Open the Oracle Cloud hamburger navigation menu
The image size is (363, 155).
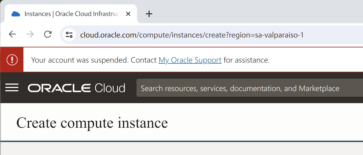[12, 88]
